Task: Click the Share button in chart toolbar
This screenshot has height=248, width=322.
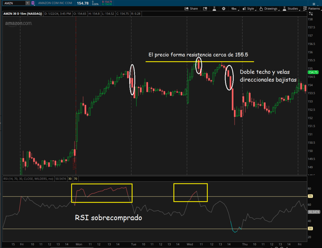Action: [x=191, y=8]
